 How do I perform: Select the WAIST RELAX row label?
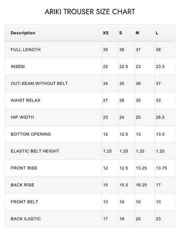coord(26,100)
